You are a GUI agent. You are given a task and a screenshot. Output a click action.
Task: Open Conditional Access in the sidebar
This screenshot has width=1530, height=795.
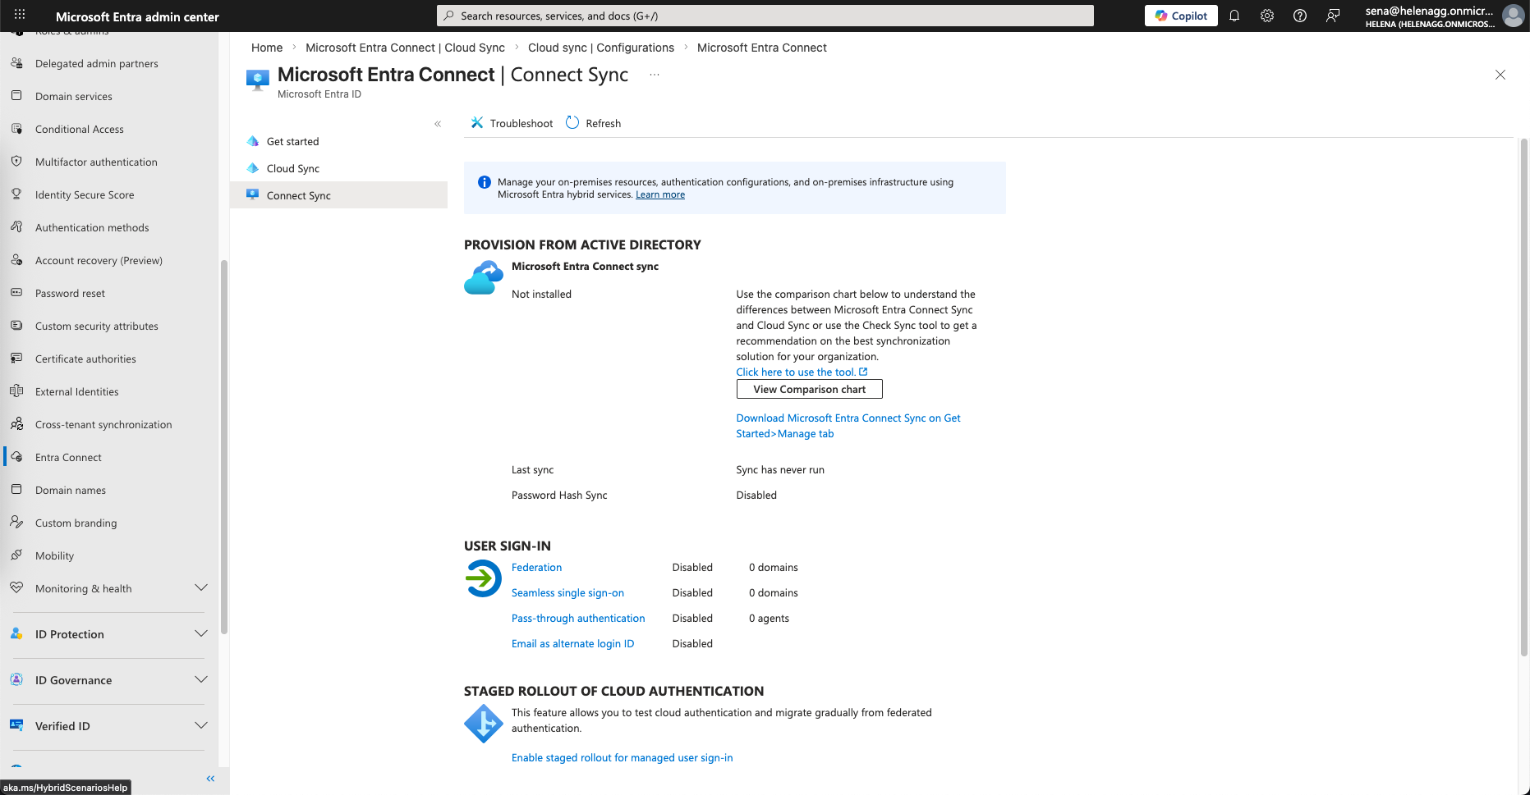click(x=79, y=129)
